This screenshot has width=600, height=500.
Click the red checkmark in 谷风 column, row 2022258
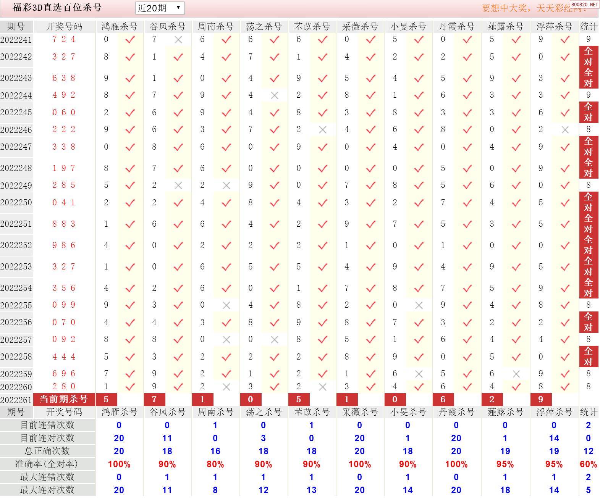click(178, 357)
